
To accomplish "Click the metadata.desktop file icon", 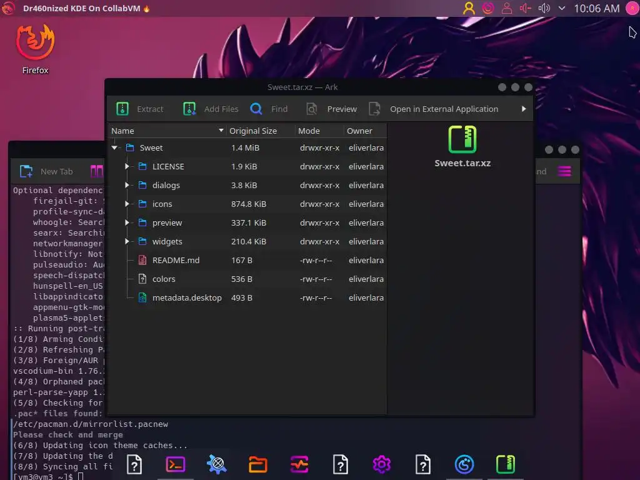I will pyautogui.click(x=142, y=298).
